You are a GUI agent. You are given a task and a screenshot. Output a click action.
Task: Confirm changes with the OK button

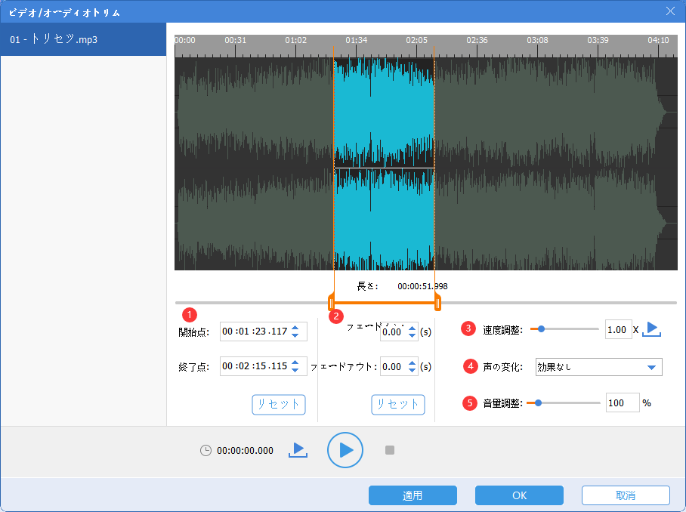(519, 495)
